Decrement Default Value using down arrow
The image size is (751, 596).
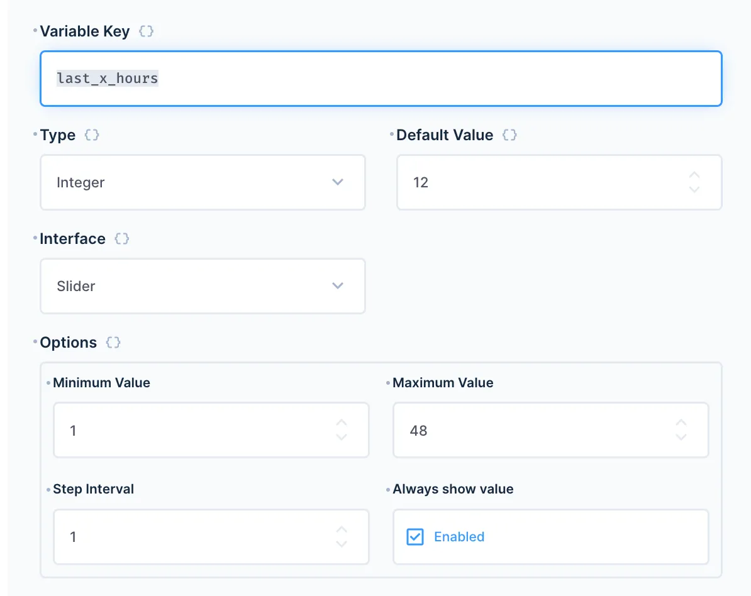[694, 190]
